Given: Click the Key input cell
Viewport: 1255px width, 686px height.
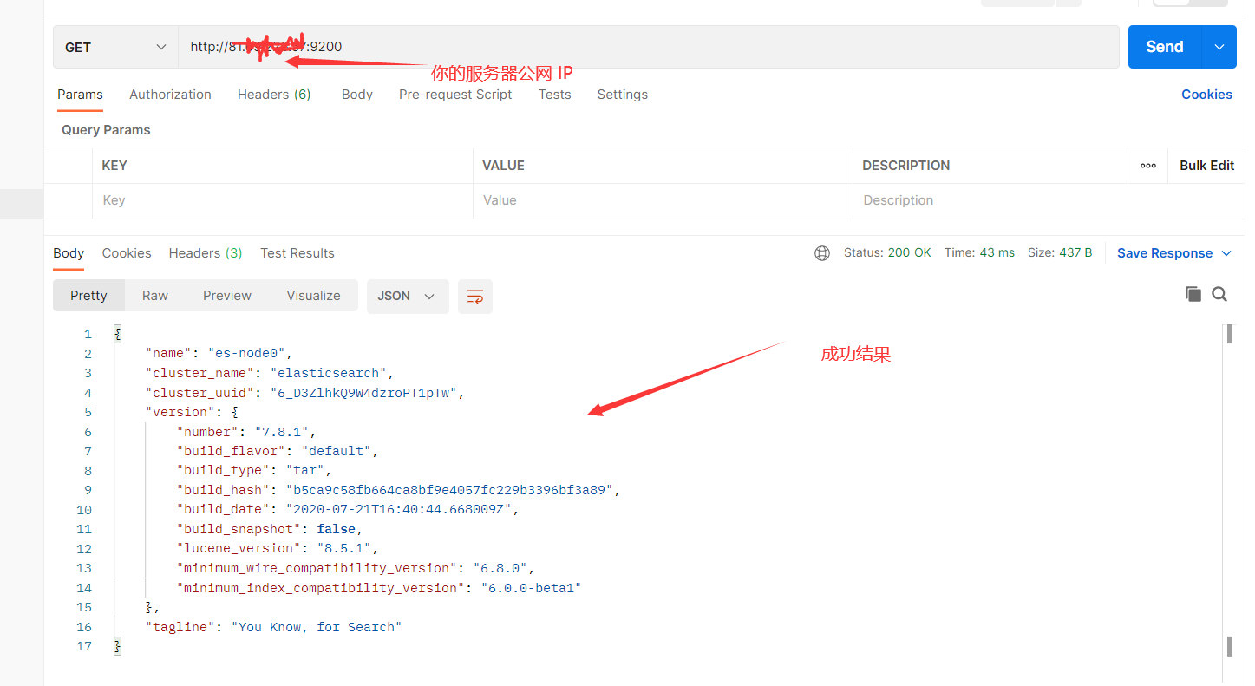Looking at the screenshot, I should pos(282,200).
